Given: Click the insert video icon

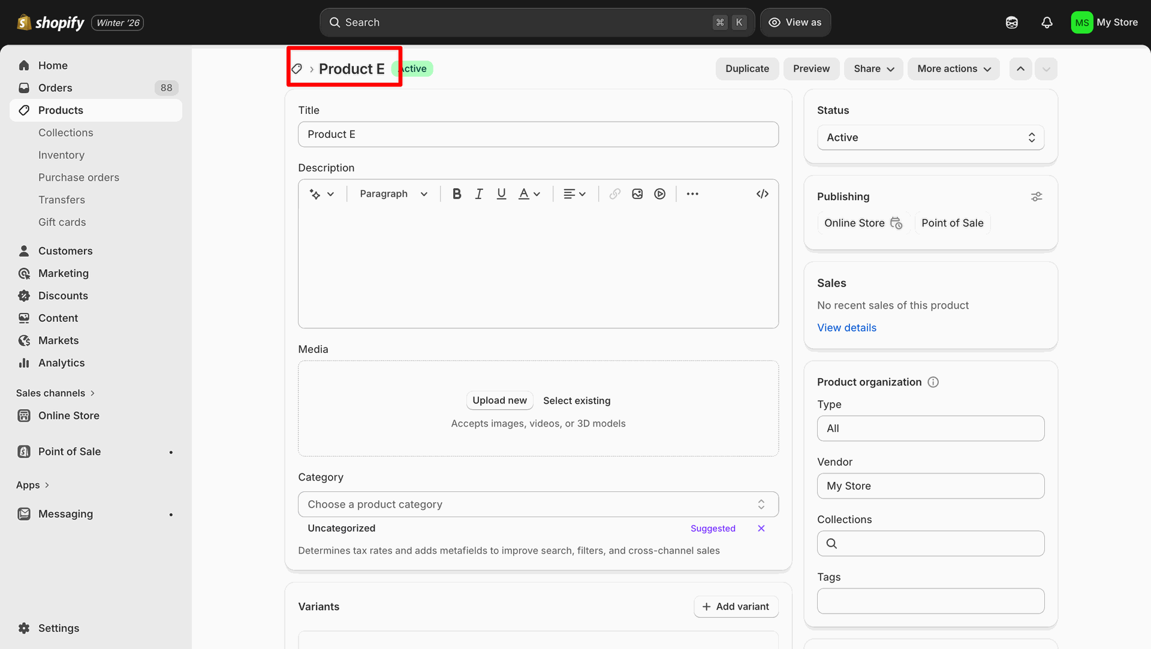Looking at the screenshot, I should pyautogui.click(x=659, y=194).
